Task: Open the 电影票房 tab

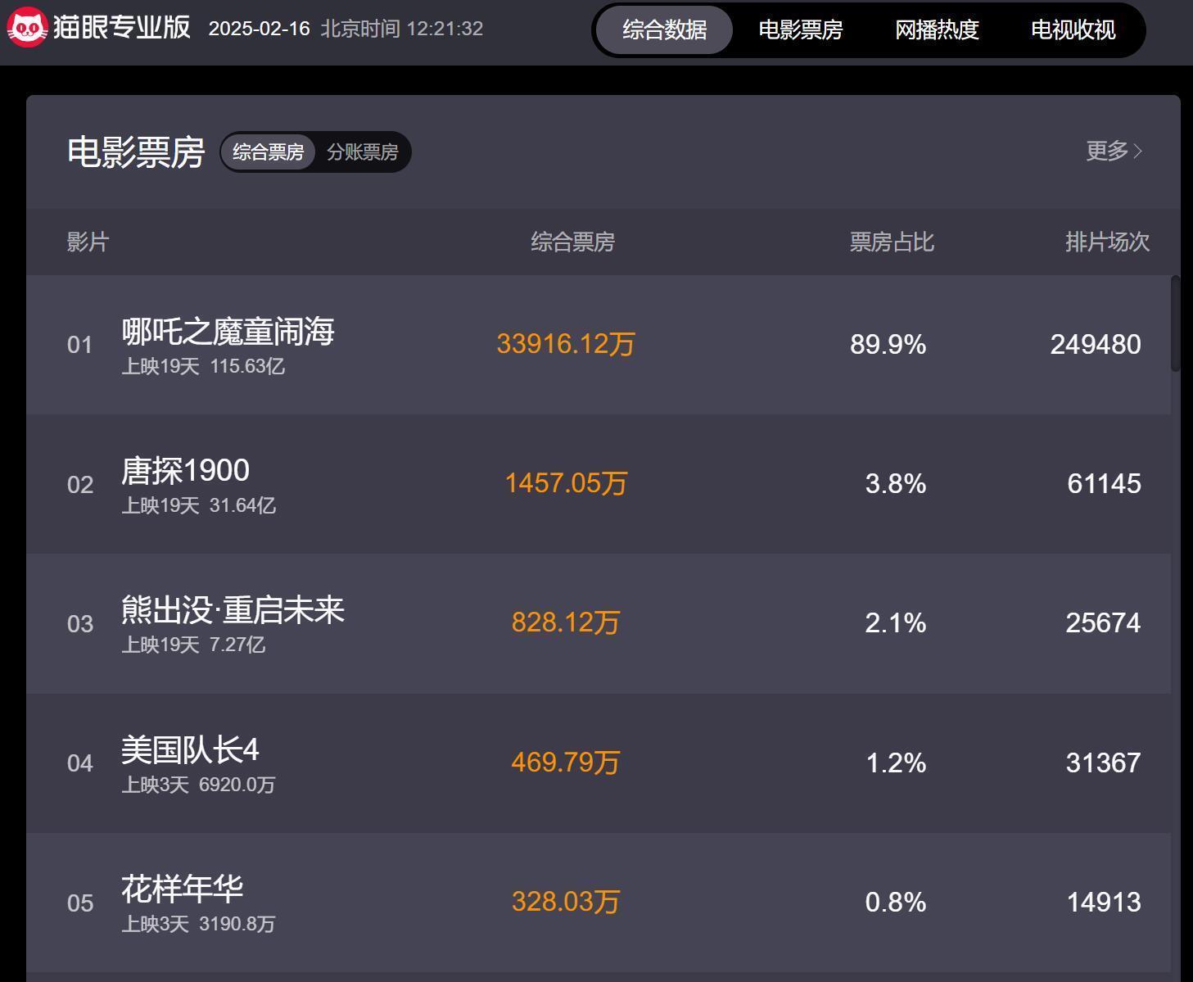Action: 800,30
